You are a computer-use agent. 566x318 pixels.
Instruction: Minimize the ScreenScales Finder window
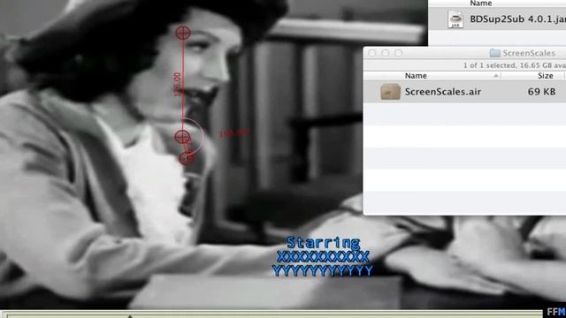[x=386, y=53]
